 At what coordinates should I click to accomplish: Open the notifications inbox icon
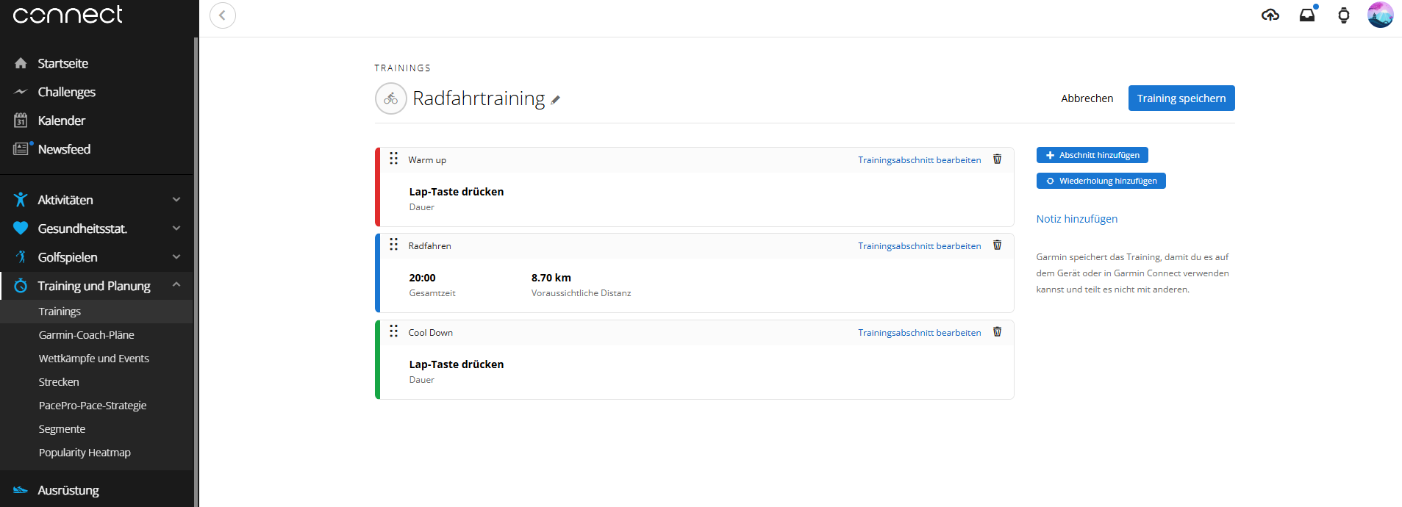[x=1307, y=15]
